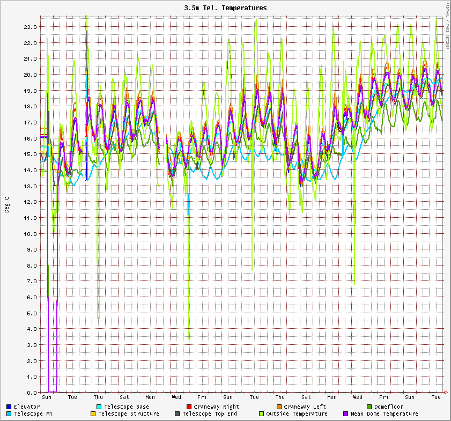
Task: Click the red arrow ending the x-axis
Action: coord(446,393)
